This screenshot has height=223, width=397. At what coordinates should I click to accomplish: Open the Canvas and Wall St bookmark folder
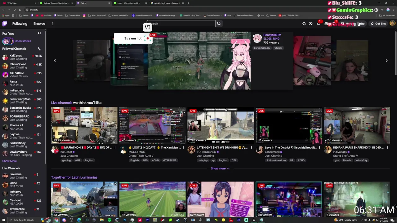[x=118, y=15]
